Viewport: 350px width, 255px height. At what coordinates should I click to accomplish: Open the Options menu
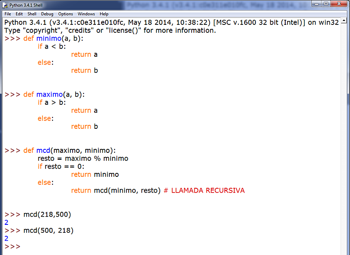tap(65, 14)
